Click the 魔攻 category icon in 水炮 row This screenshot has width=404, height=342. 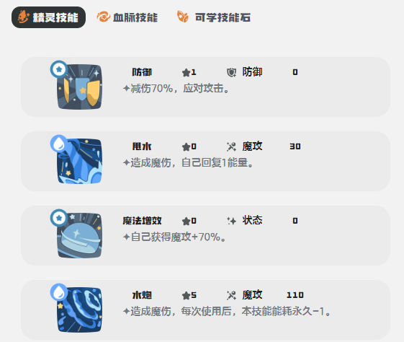tap(231, 295)
